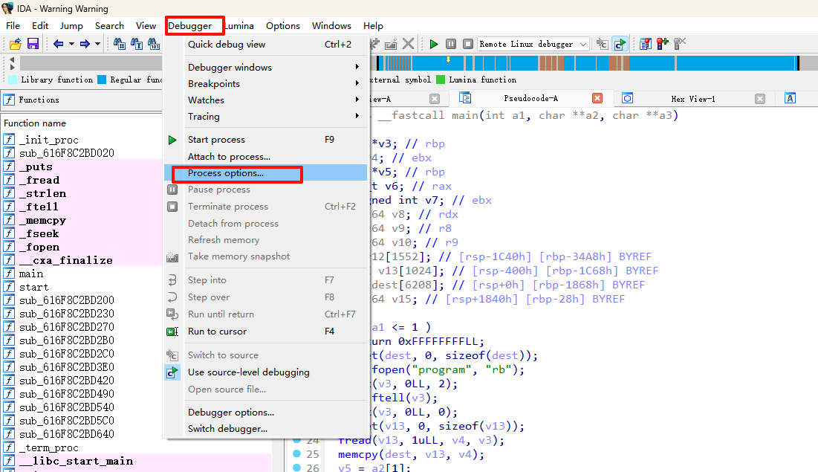Select Run to cursor menu item
The height and width of the screenshot is (472, 818).
coord(266,331)
